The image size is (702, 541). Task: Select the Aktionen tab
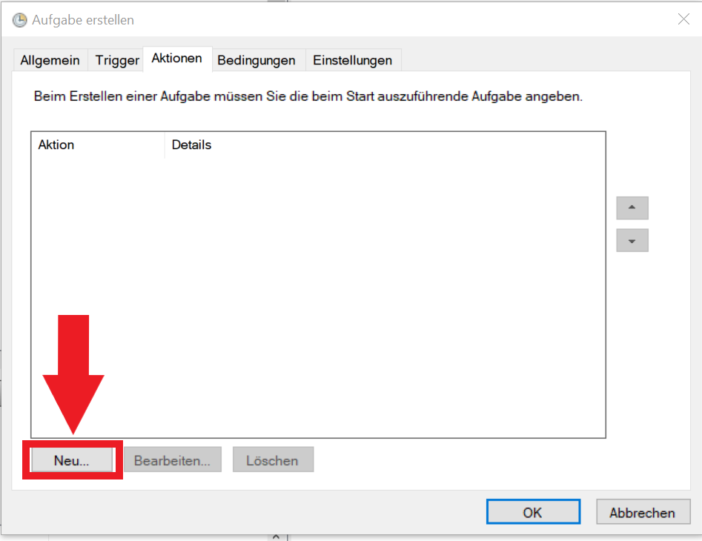pos(177,59)
